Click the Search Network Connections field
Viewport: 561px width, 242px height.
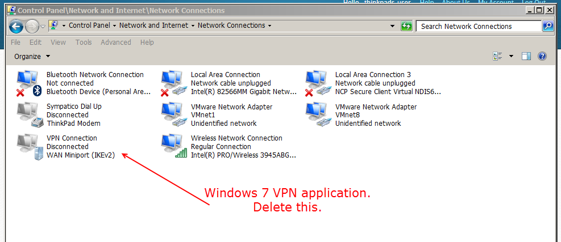tap(479, 26)
